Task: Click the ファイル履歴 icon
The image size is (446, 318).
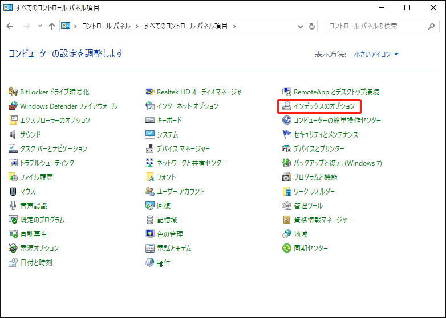Action: click(x=13, y=177)
